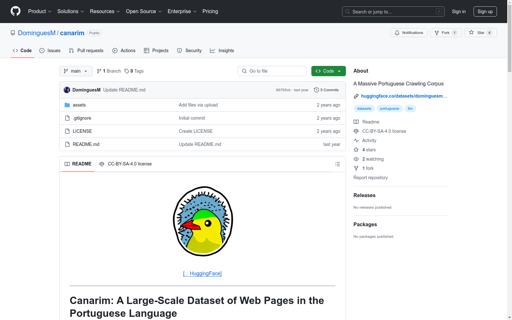512x320 pixels.
Task: Switch to the Pull requests tab
Action: click(86, 51)
